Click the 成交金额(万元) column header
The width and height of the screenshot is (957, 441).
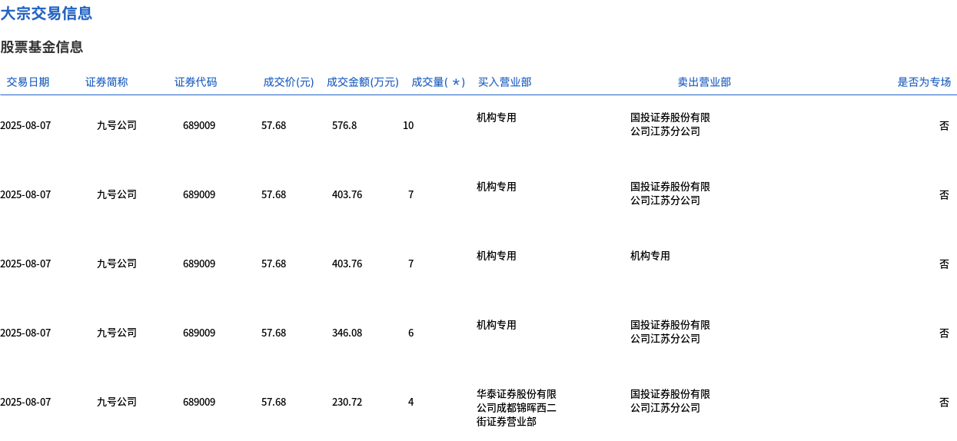362,82
